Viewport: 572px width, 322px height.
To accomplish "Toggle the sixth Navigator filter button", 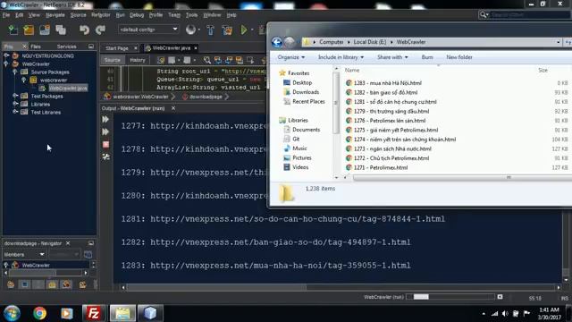I will [83, 284].
